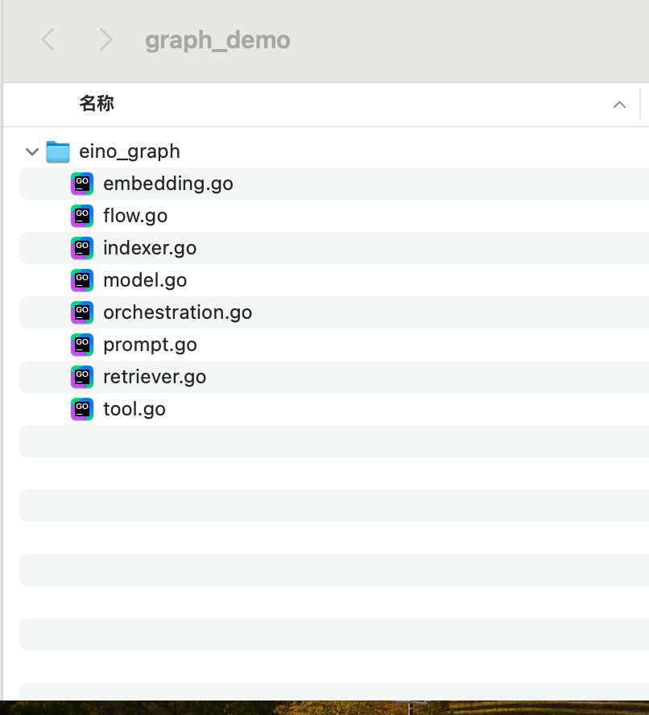The height and width of the screenshot is (715, 649).
Task: Click the GoLand icon beside model.go
Action: point(82,280)
